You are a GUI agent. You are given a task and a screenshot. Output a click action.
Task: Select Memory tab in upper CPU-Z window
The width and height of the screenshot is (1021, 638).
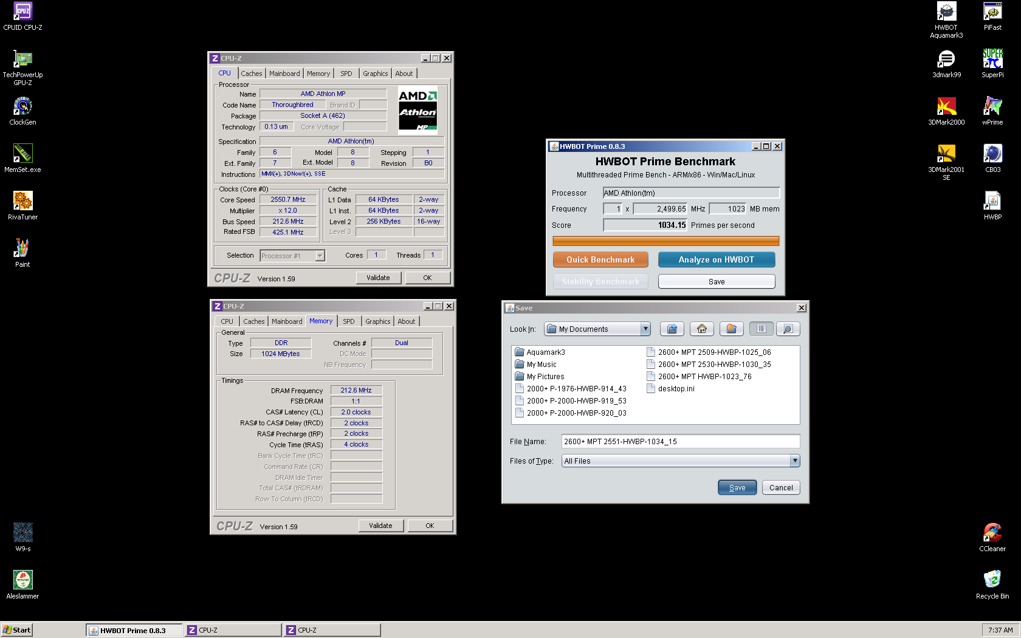[318, 74]
